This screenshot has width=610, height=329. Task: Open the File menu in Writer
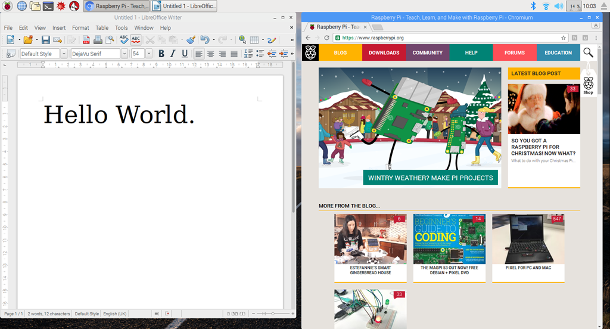pyautogui.click(x=8, y=27)
